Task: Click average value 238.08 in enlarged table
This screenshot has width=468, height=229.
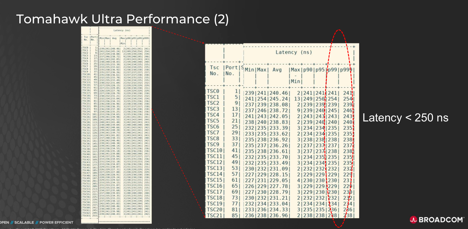Action: pos(279,105)
